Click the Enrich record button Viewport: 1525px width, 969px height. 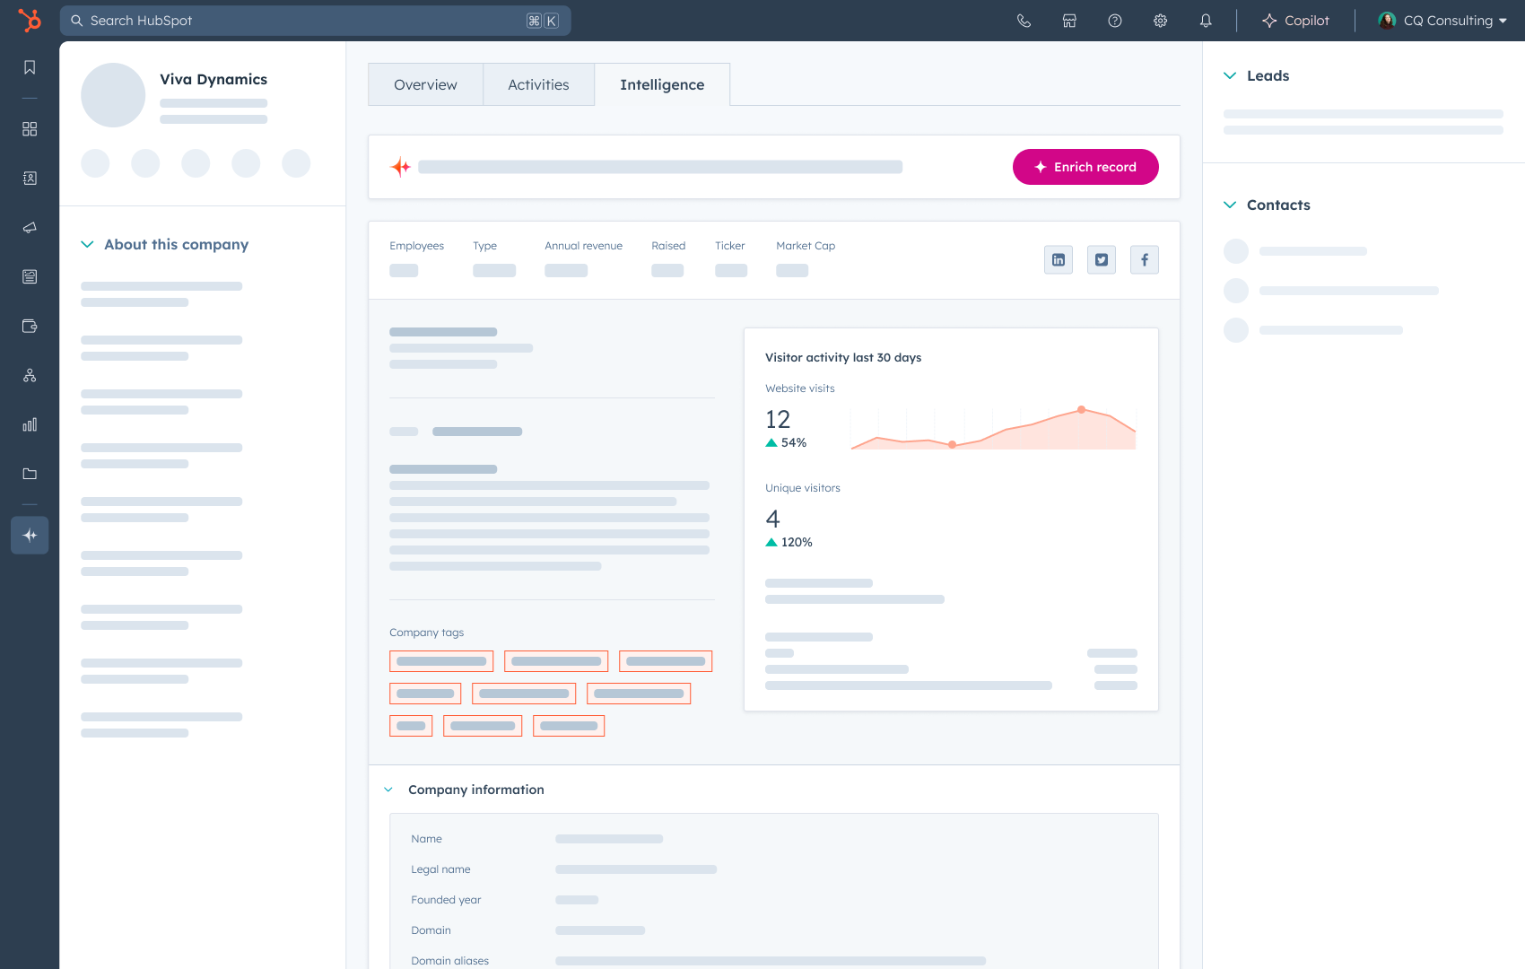(x=1085, y=167)
